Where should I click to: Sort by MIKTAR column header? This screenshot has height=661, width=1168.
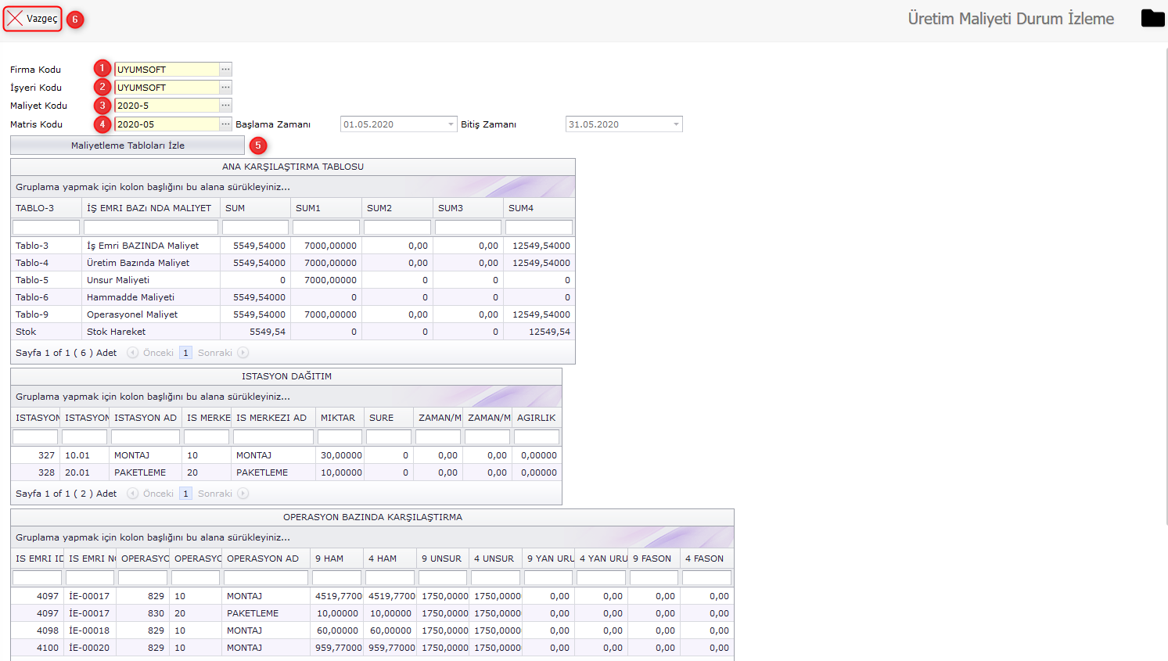point(340,418)
